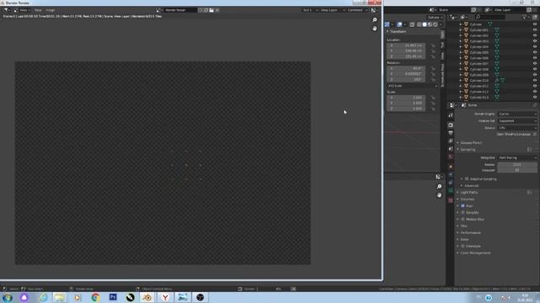The width and height of the screenshot is (540, 303).
Task: Toggle the Open Shading Language checkbox
Action: [x=535, y=135]
